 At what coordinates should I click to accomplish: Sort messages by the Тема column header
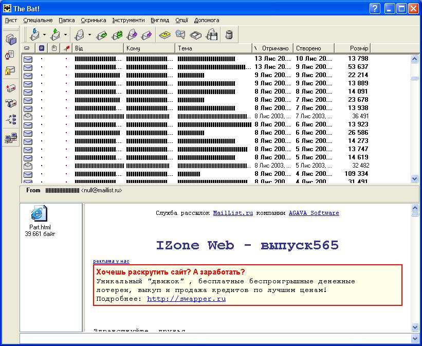click(214, 48)
